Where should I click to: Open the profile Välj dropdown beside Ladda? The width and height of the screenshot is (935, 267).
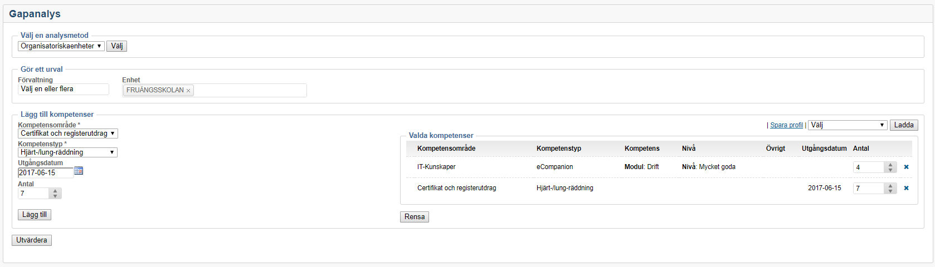click(x=848, y=125)
